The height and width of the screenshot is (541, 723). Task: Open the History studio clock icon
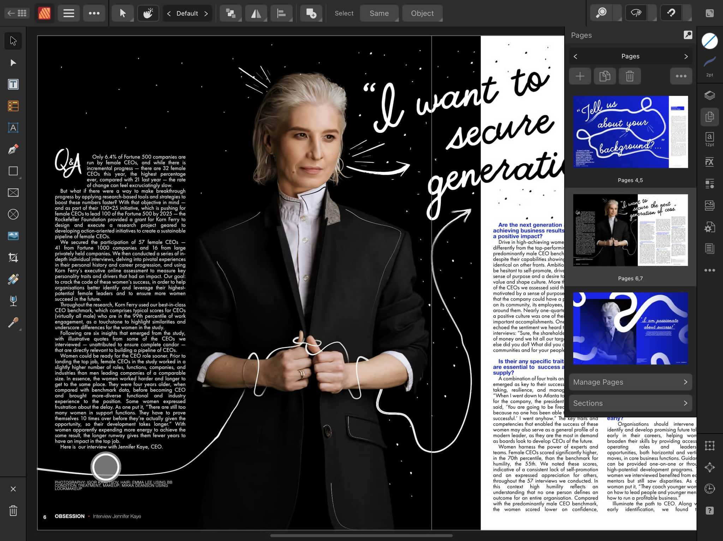click(710, 489)
